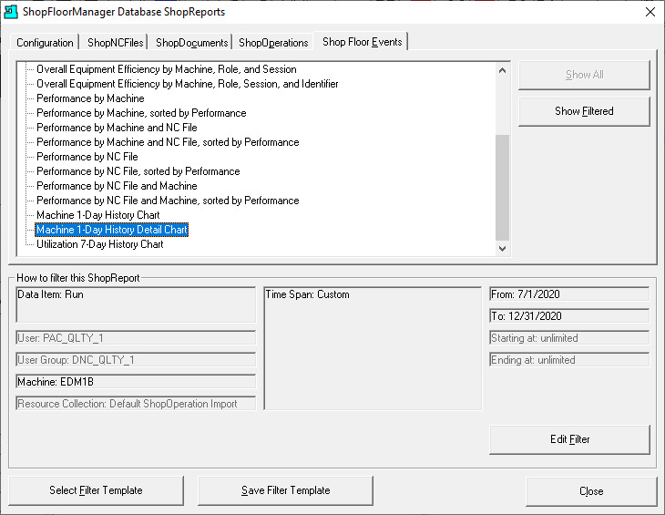Viewport: 665px width, 515px height.
Task: Click Select Filter Template button
Action: tap(96, 490)
